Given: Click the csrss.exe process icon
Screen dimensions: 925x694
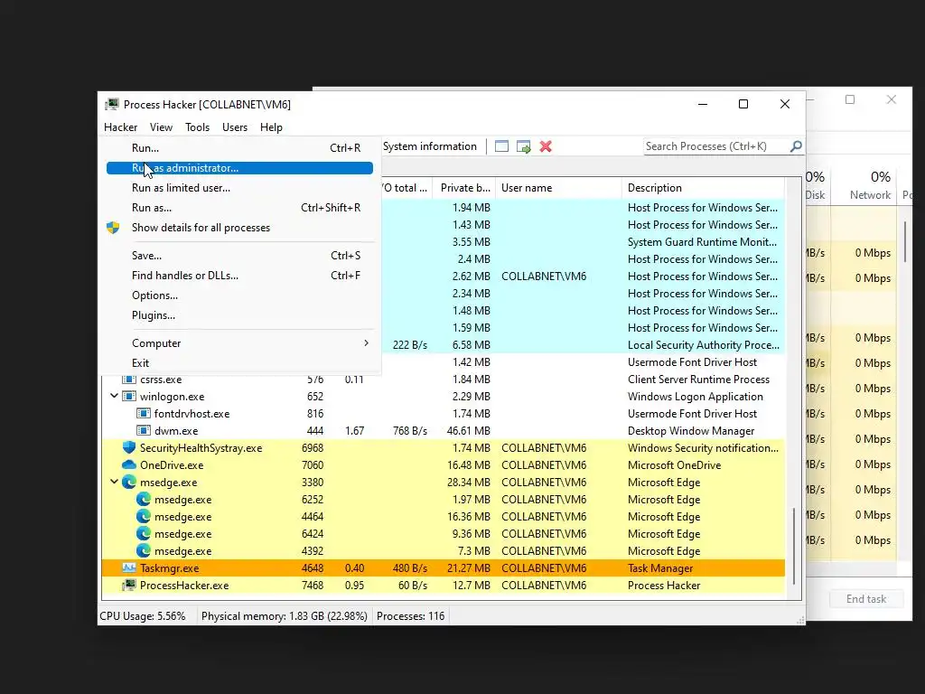Looking at the screenshot, I should click(128, 380).
